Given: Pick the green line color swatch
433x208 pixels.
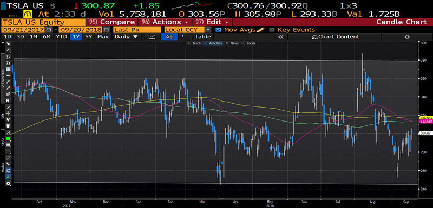Looking at the screenshot, I should pos(8,139).
